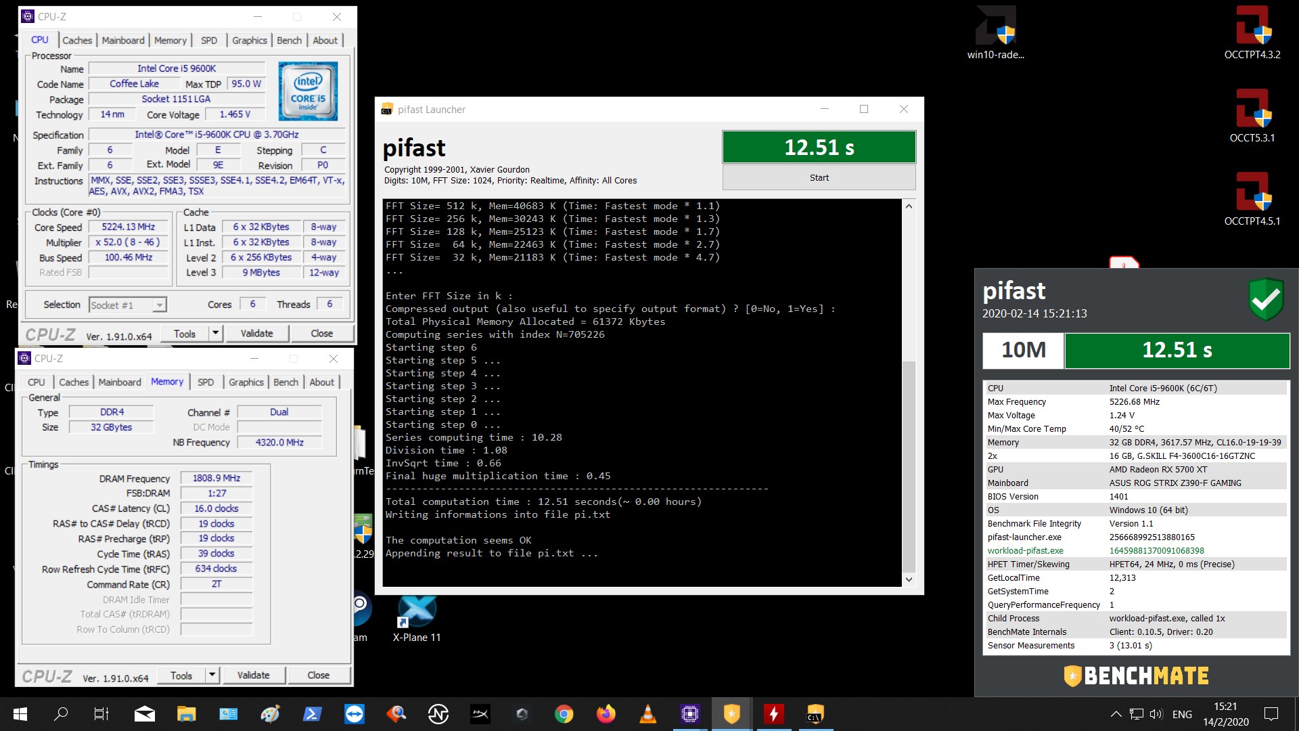Viewport: 1299px width, 731px height.
Task: Switch to Mainboard tab in top CPU-Z
Action: pos(123,41)
